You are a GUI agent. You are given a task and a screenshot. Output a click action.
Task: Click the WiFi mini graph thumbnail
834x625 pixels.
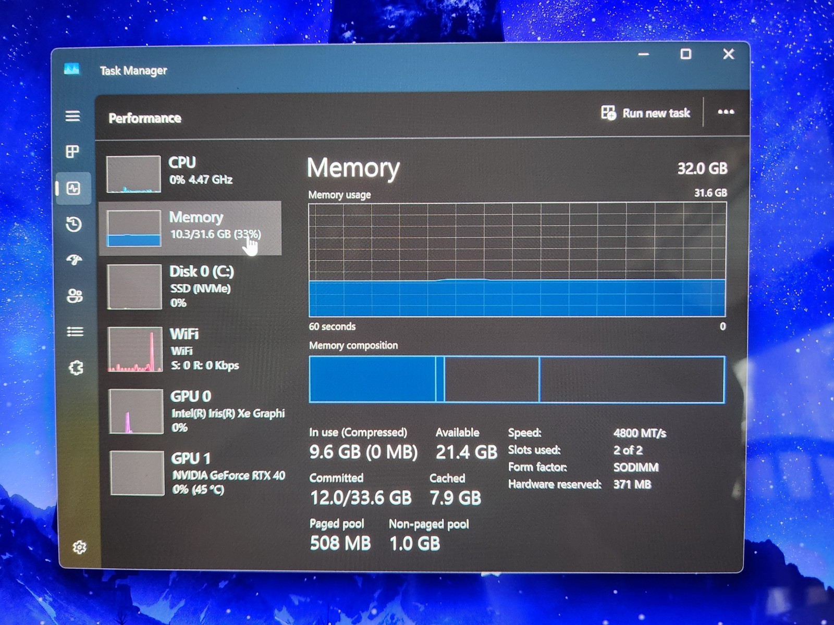pyautogui.click(x=136, y=349)
